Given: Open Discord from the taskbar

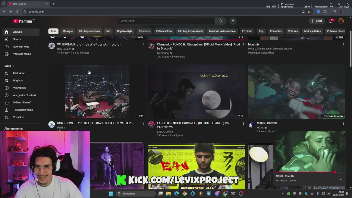Looking at the screenshot, I should coord(217,194).
